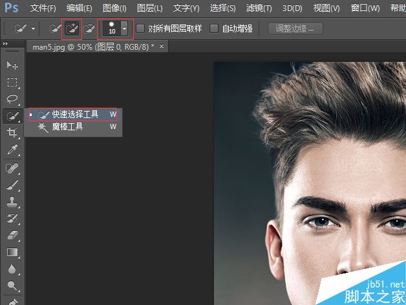This screenshot has width=406, height=305.
Task: Select the Move tool
Action: [x=12, y=65]
